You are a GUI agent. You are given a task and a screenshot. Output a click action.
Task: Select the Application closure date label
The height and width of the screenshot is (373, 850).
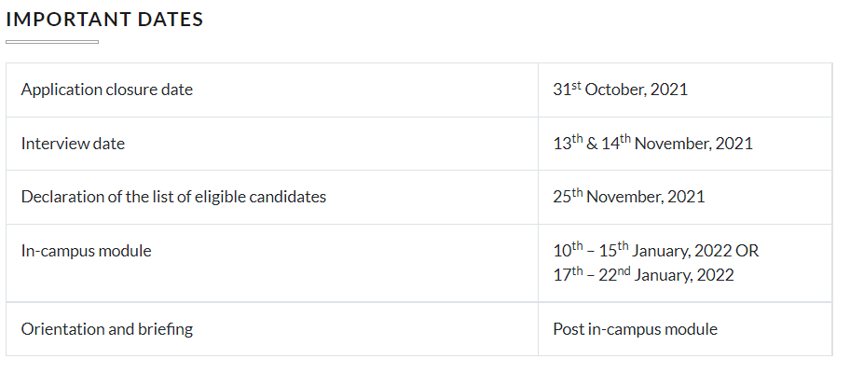(x=107, y=90)
